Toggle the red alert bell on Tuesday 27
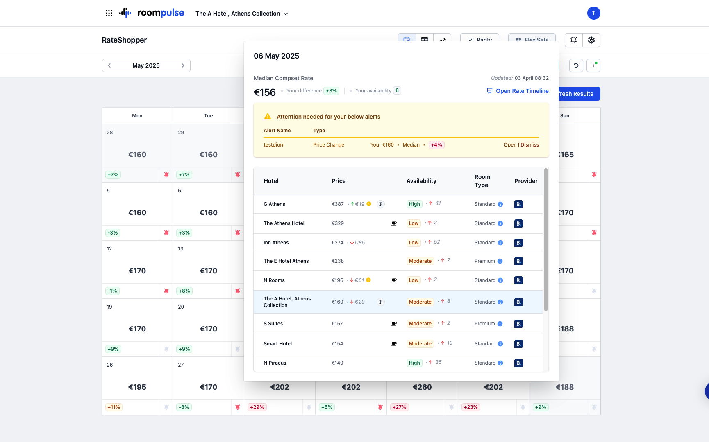This screenshot has width=709, height=442. click(x=238, y=407)
